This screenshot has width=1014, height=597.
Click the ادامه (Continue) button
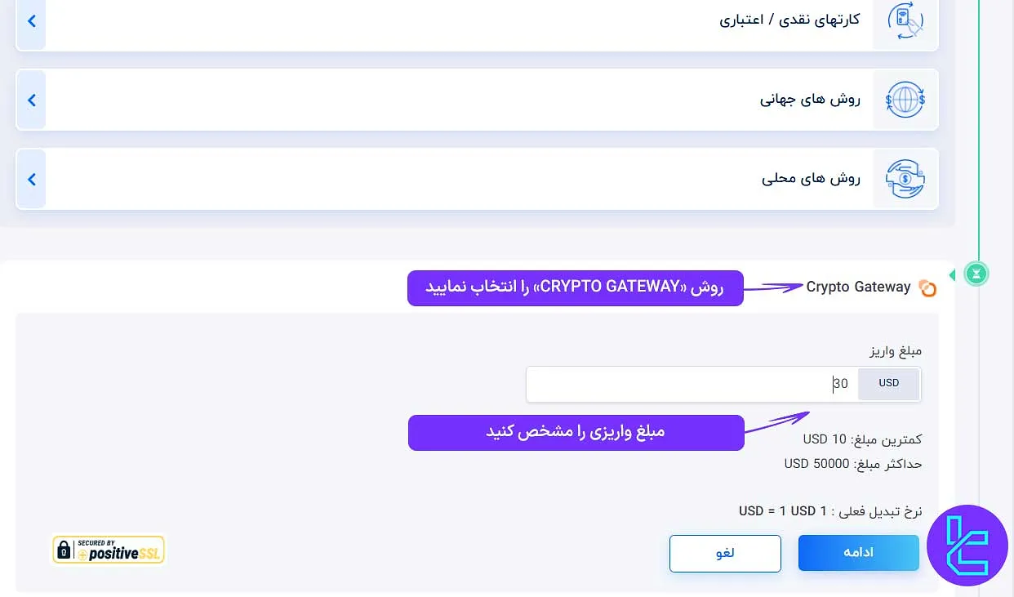tap(858, 553)
